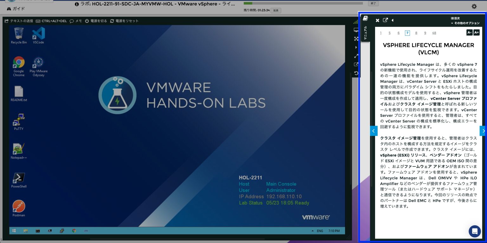Click 延長 to extend lab time

point(276,10)
